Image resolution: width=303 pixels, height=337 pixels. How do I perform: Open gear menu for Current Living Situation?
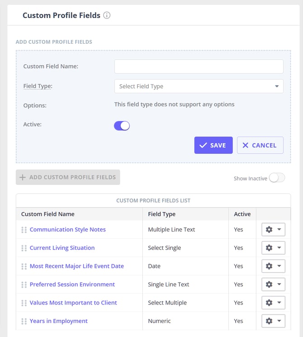click(x=273, y=248)
